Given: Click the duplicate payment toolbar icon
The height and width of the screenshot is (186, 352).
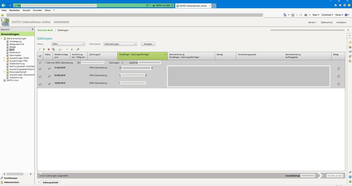Looking at the screenshot, I should 53,49.
